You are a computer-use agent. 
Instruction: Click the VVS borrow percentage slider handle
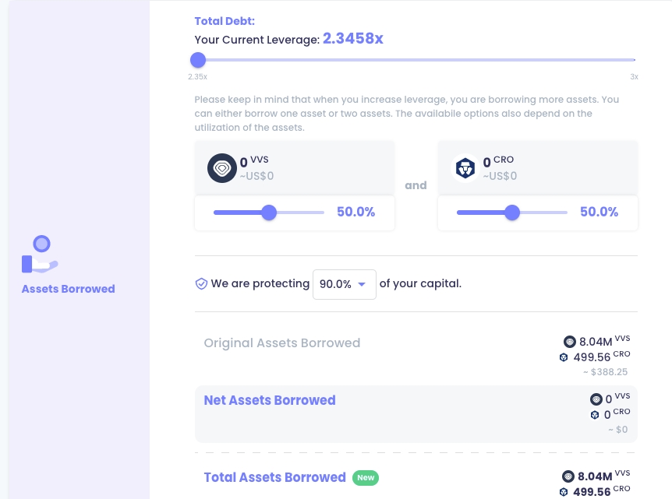269,213
